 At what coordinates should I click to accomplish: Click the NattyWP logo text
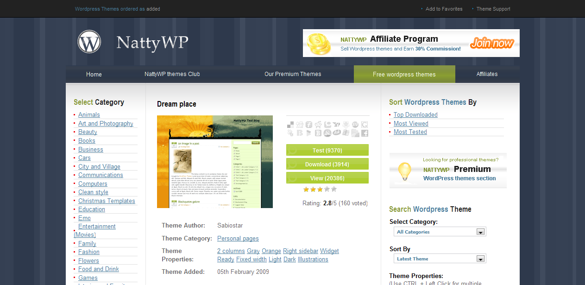point(152,43)
